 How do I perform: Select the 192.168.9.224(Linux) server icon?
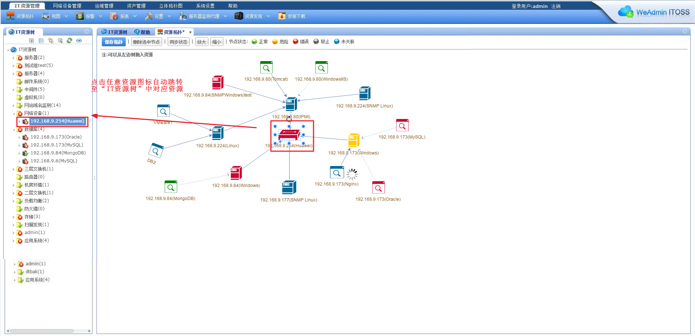pos(218,133)
